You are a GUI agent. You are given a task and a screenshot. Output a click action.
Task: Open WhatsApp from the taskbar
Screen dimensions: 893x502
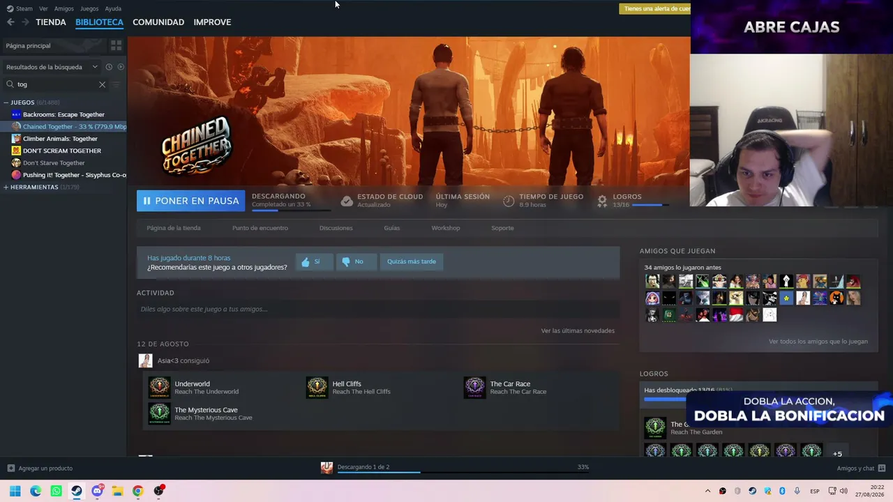56,491
